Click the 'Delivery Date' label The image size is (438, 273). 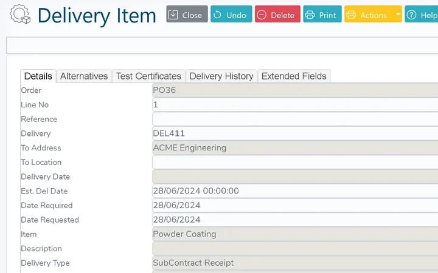[x=45, y=177]
